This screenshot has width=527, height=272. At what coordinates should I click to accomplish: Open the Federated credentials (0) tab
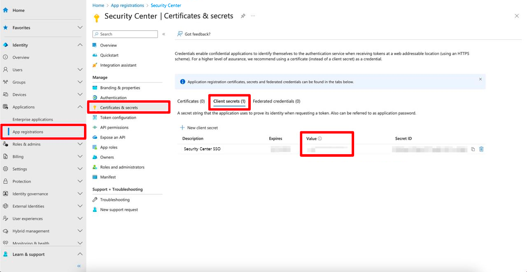point(276,101)
